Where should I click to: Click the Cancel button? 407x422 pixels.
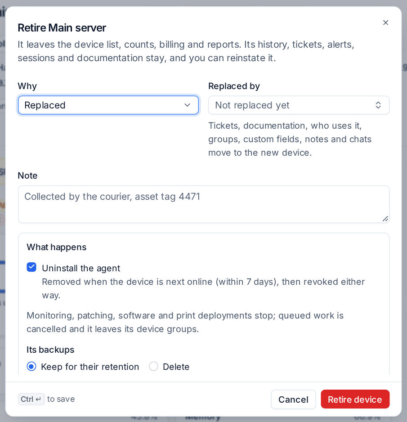293,400
